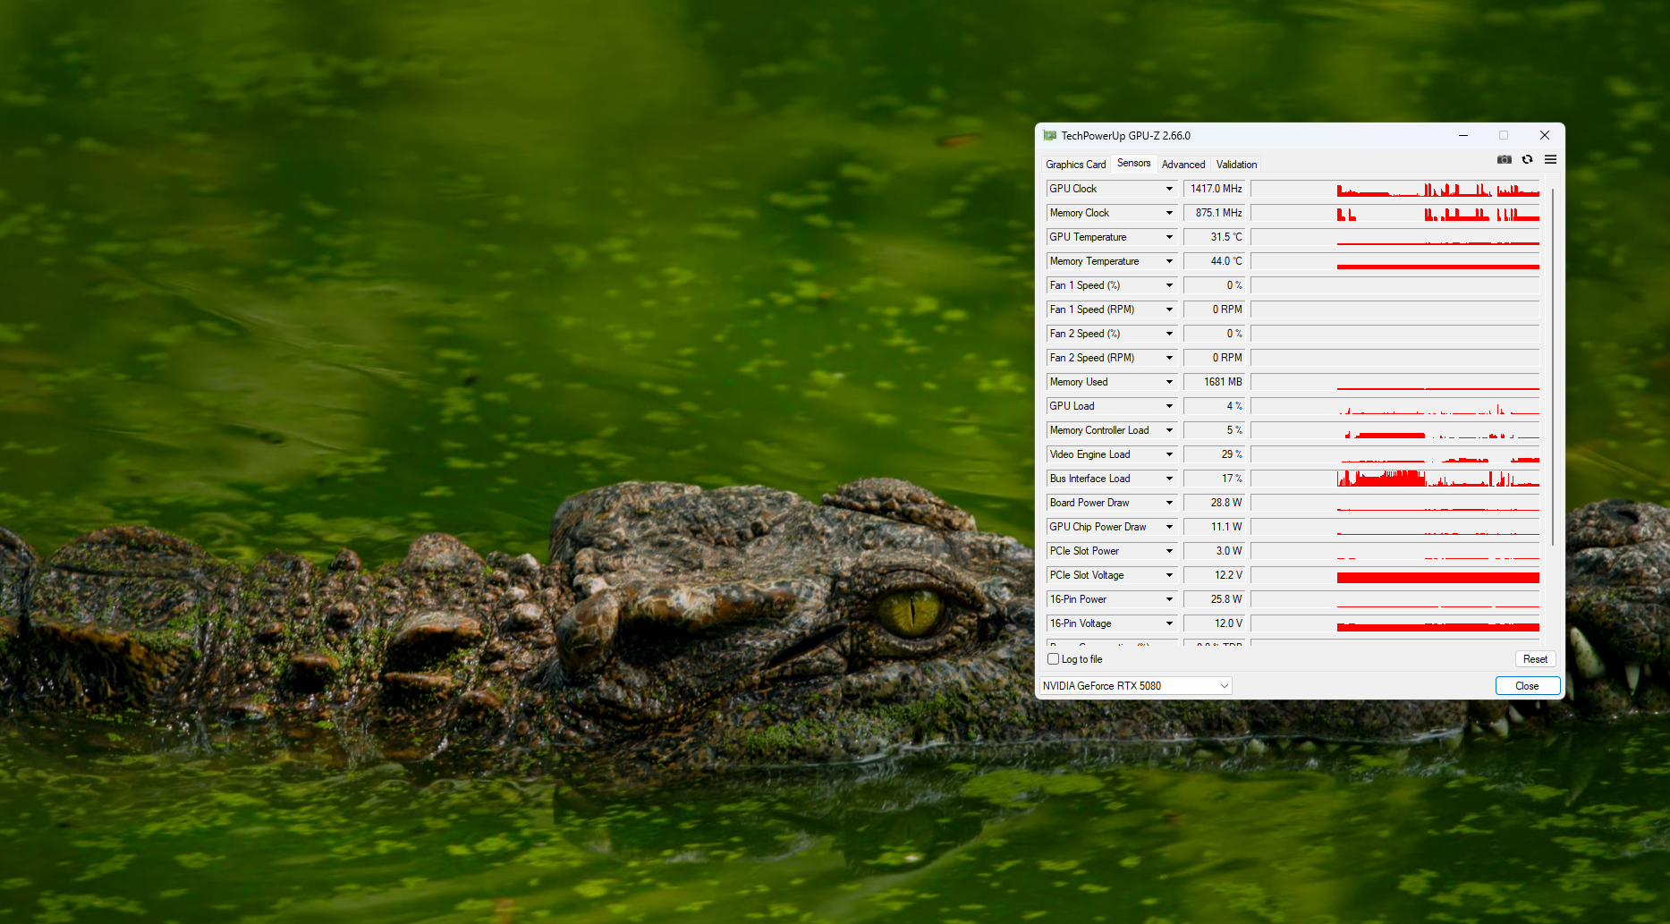Enable the Log to file checkbox
The height and width of the screenshot is (924, 1670).
(1053, 659)
